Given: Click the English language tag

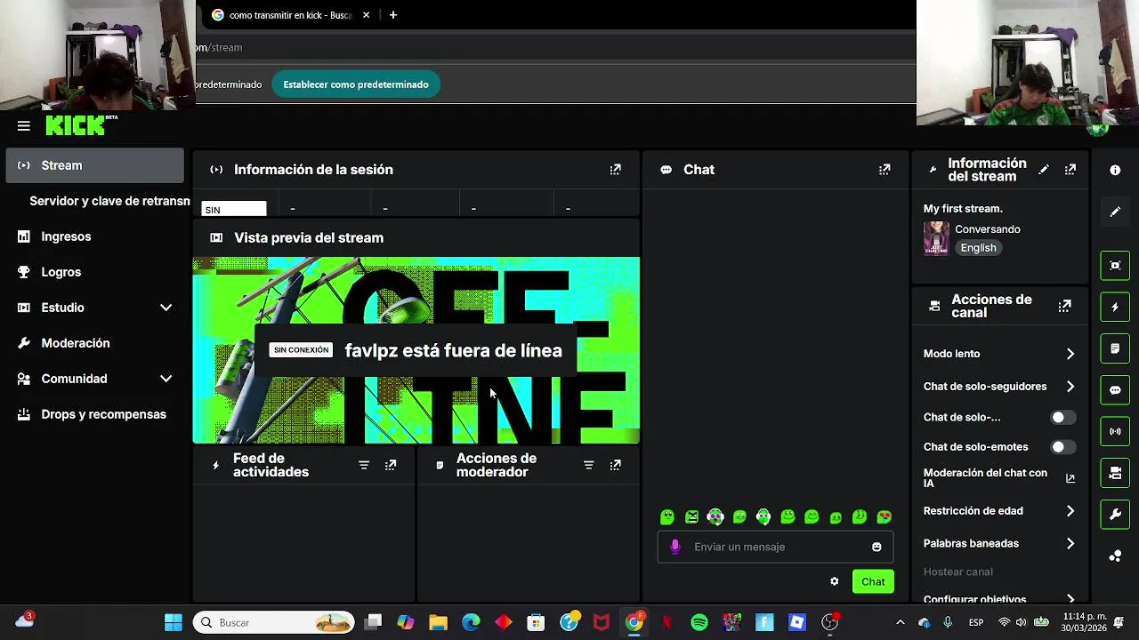Looking at the screenshot, I should click(978, 248).
